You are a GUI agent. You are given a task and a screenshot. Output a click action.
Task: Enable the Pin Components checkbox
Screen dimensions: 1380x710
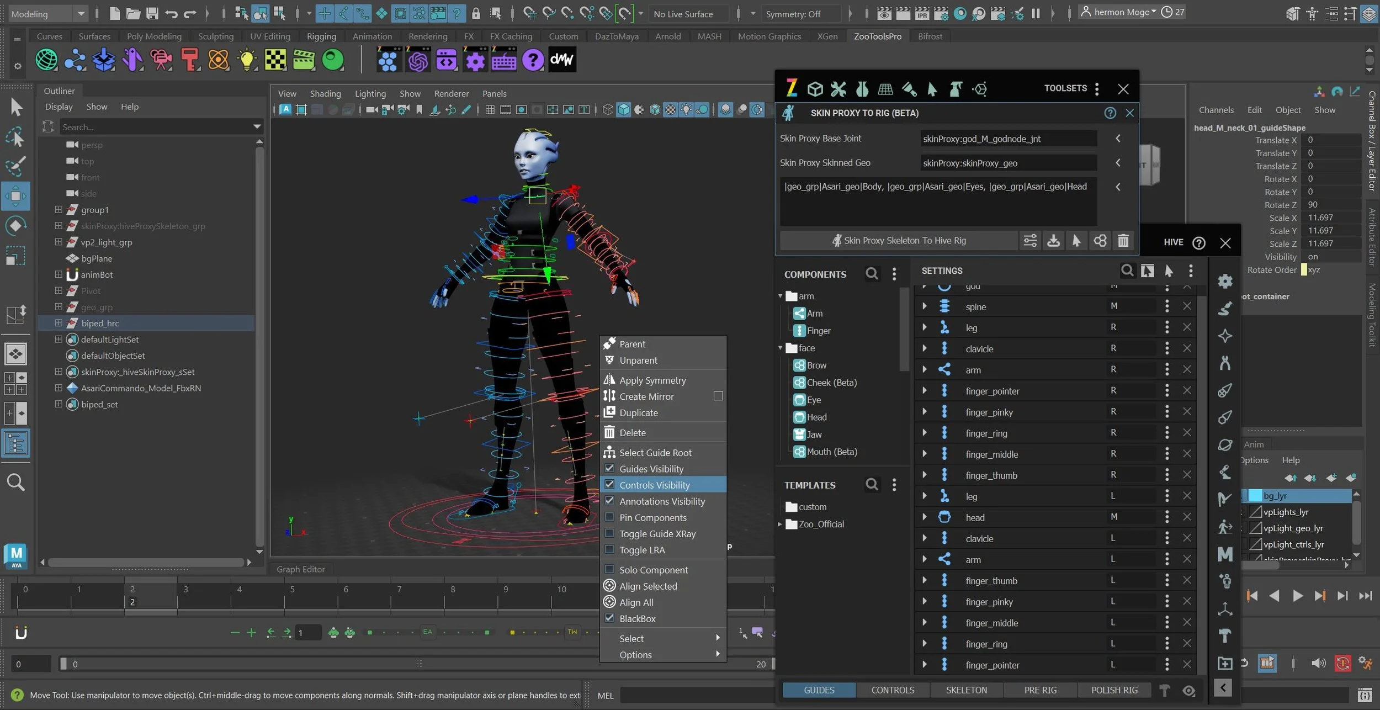(x=609, y=517)
